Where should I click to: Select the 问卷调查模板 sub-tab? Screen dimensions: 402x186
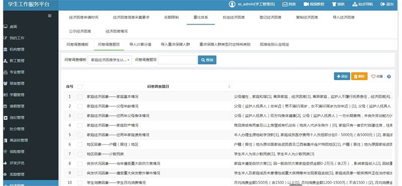(x=77, y=45)
